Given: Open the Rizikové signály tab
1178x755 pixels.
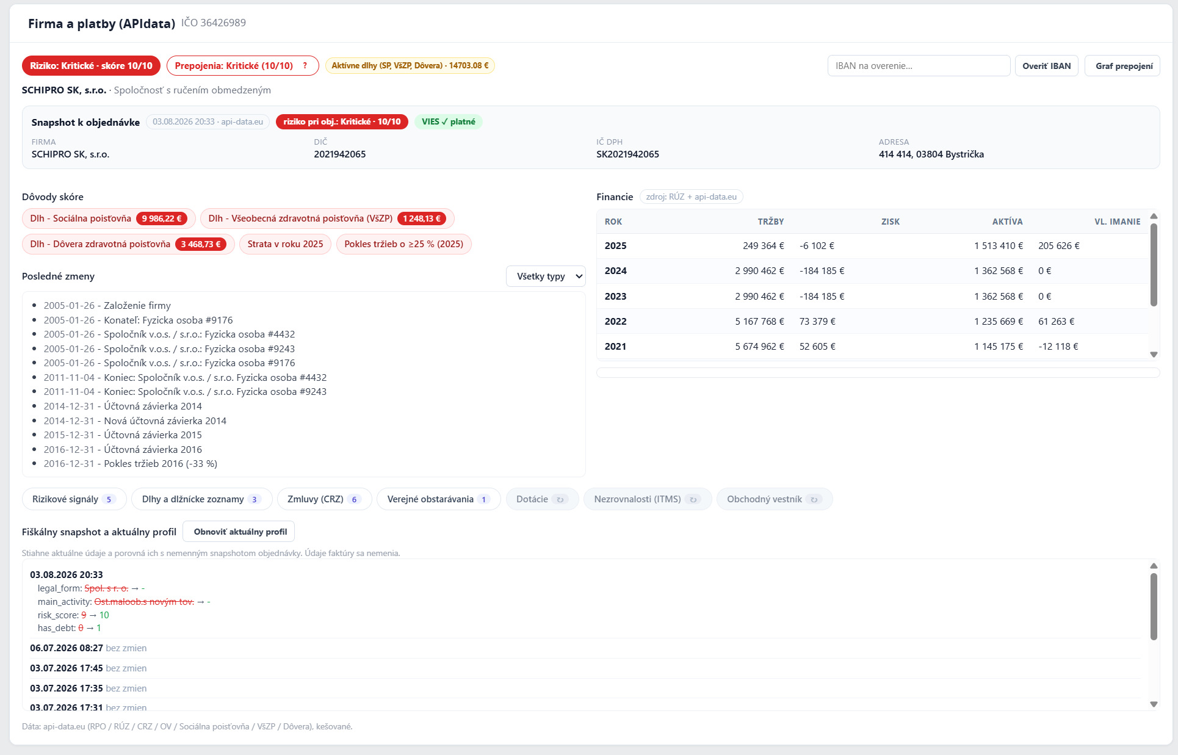Looking at the screenshot, I should [74, 499].
